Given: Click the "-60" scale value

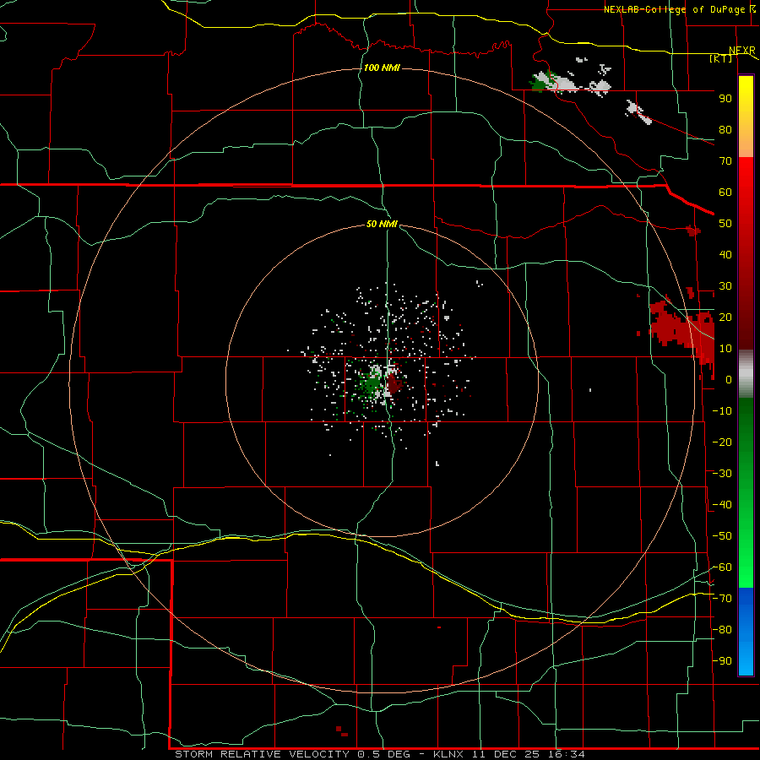Looking at the screenshot, I should [722, 567].
